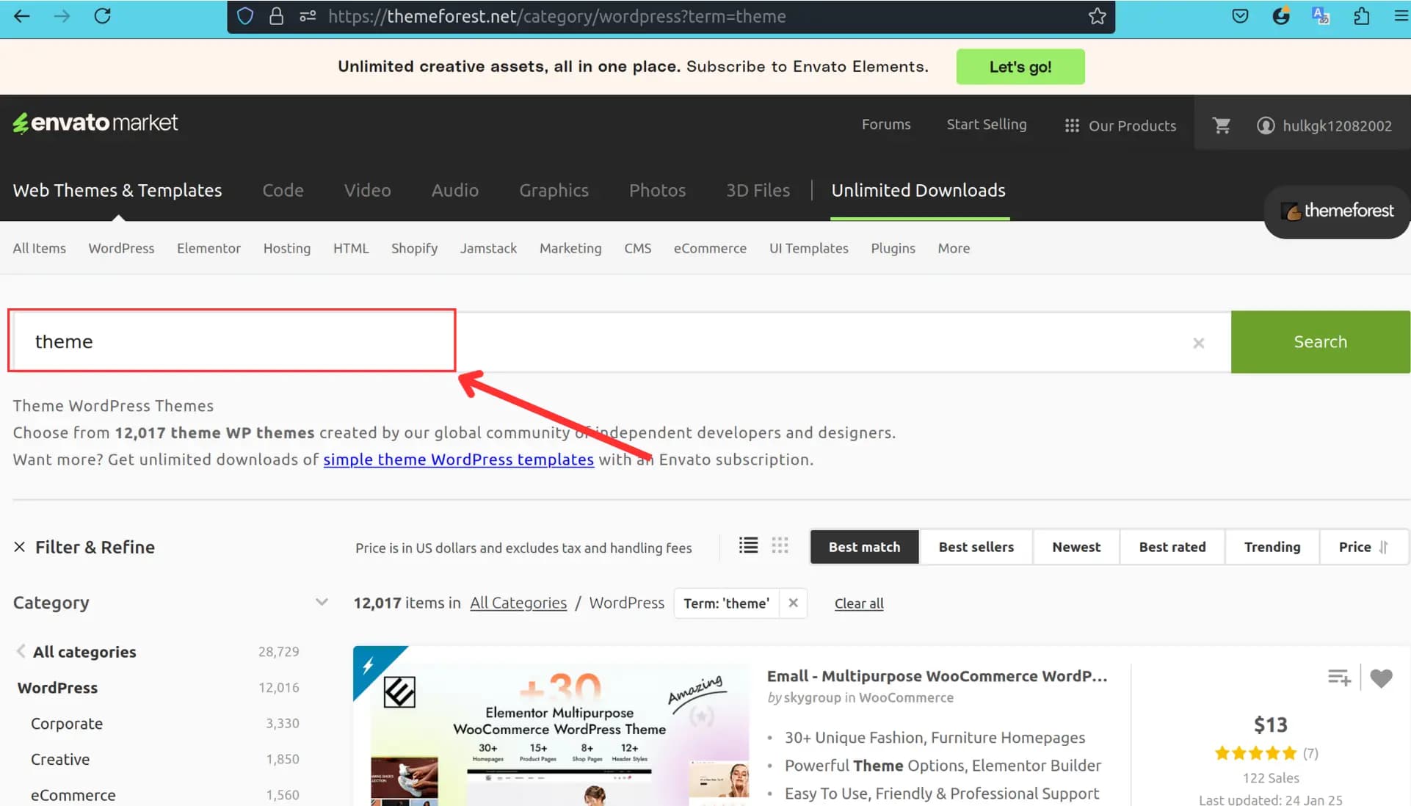Click the themeforest badge logo

click(x=1337, y=211)
